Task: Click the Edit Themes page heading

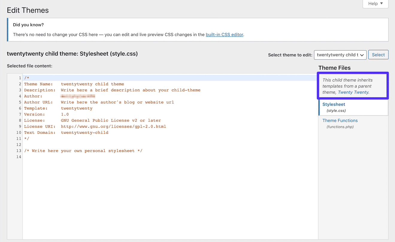Action: pos(28,10)
